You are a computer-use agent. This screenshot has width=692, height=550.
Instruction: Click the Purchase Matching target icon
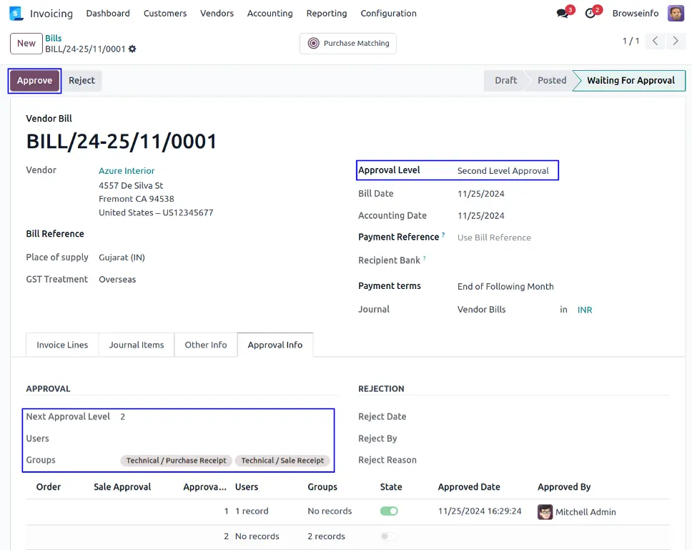click(x=313, y=43)
